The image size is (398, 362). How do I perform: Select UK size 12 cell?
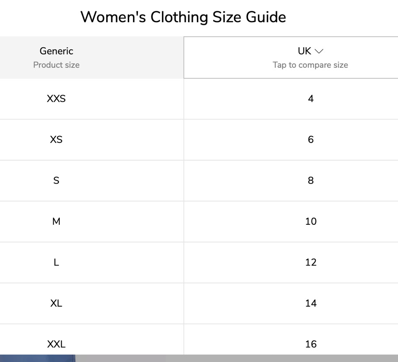pyautogui.click(x=311, y=262)
